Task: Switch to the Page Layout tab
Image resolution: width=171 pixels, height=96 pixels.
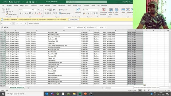Action: point(24,5)
